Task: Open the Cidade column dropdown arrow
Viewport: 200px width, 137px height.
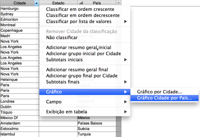Action: [x=36, y=3]
